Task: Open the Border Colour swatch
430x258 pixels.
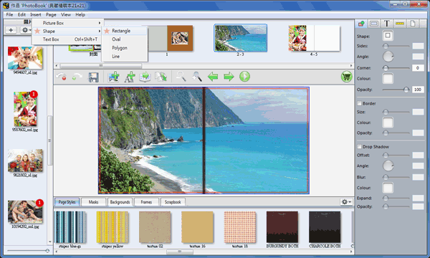Action: point(388,123)
